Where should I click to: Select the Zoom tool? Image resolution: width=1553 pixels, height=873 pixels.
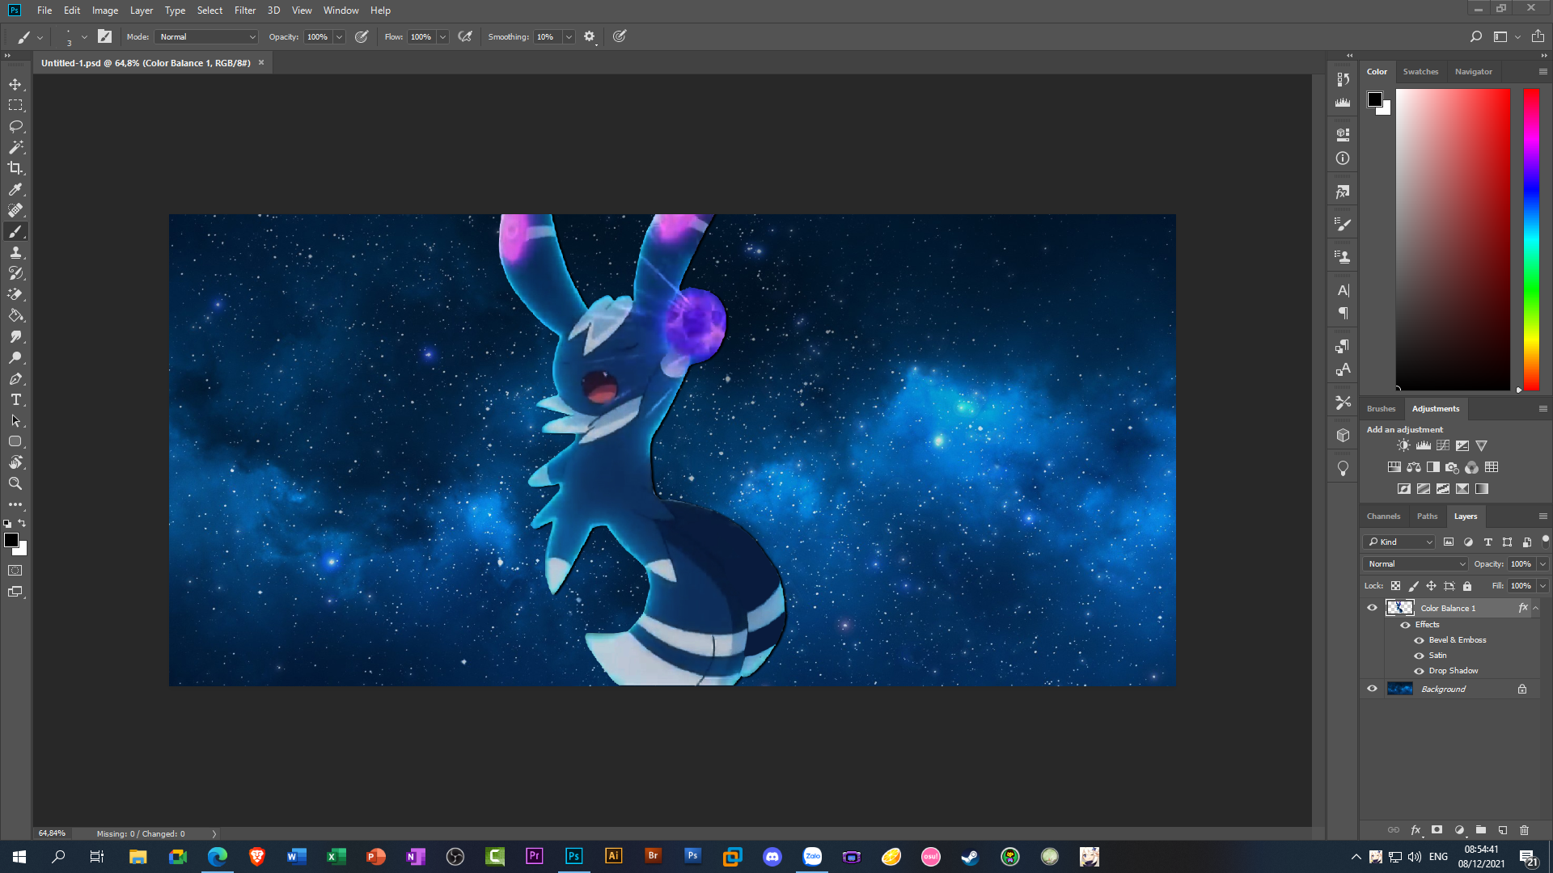click(15, 483)
